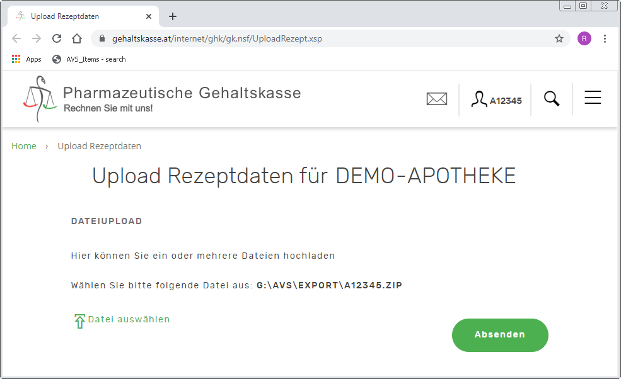This screenshot has width=621, height=379.
Task: Open the Chrome profile avatar
Action: (x=584, y=39)
